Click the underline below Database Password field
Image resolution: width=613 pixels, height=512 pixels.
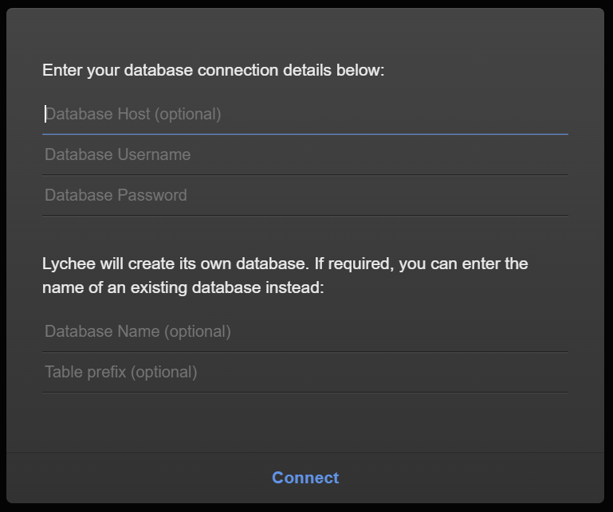pos(305,215)
